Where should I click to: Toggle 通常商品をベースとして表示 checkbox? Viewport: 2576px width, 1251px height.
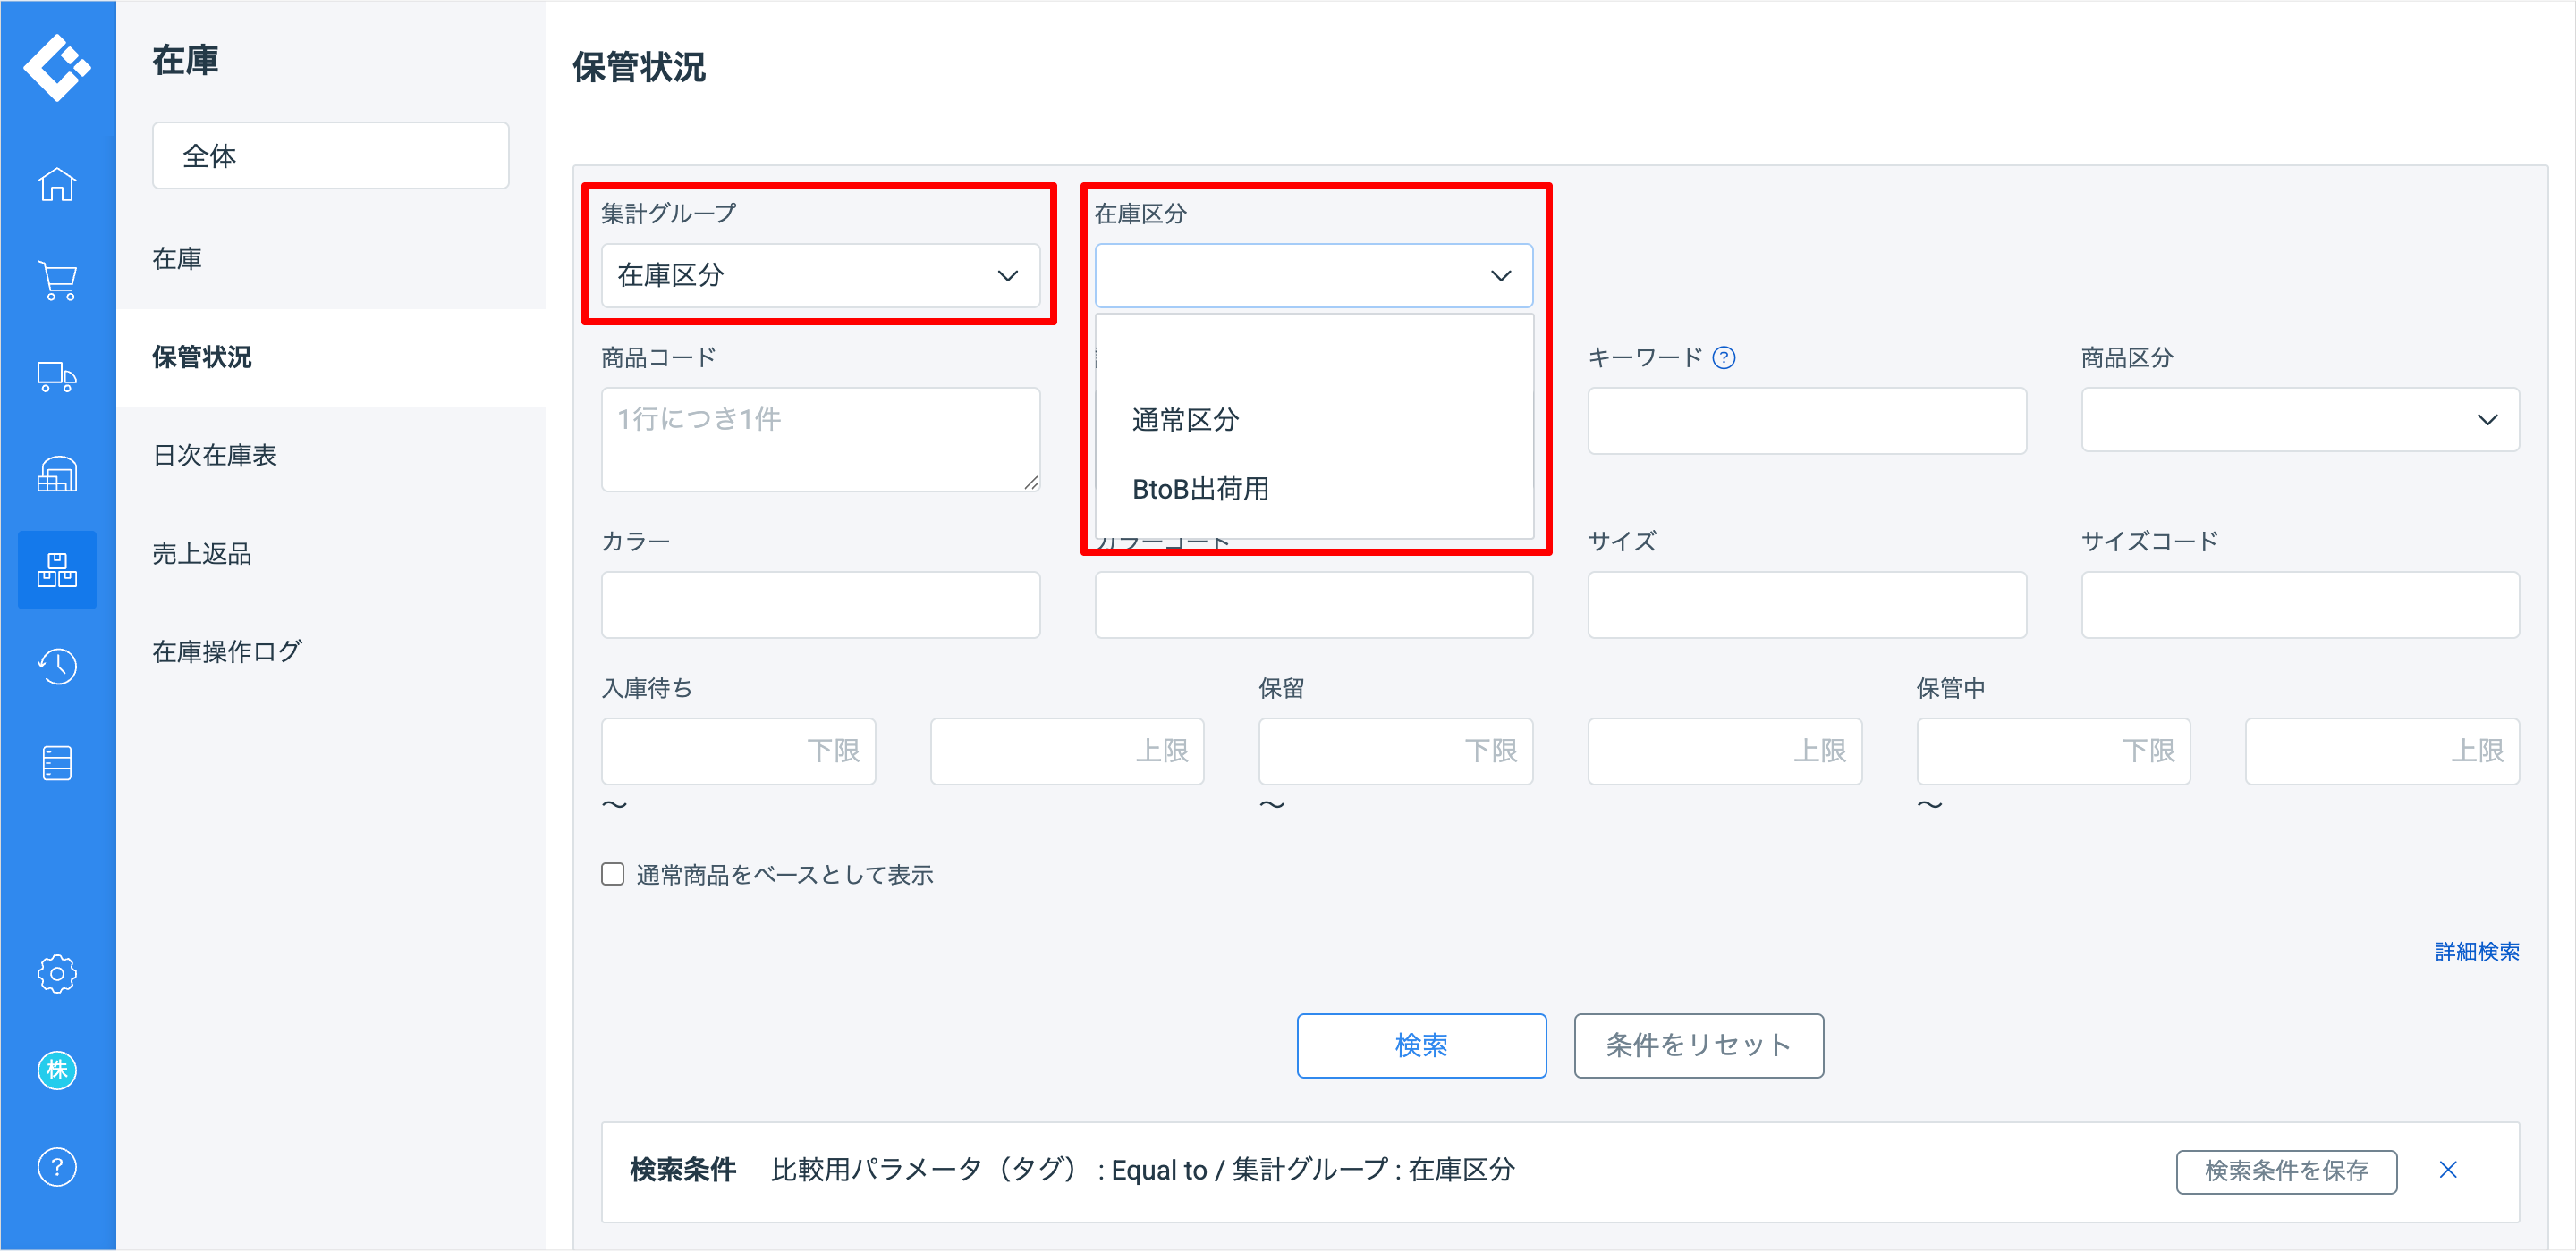coord(613,874)
